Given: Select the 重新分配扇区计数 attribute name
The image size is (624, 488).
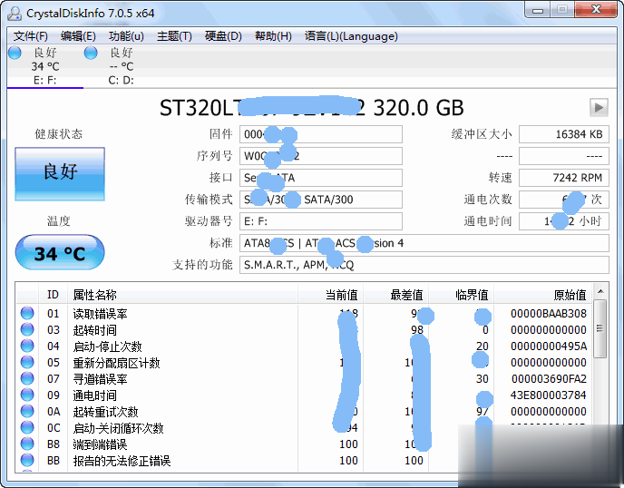Looking at the screenshot, I should coord(116,363).
